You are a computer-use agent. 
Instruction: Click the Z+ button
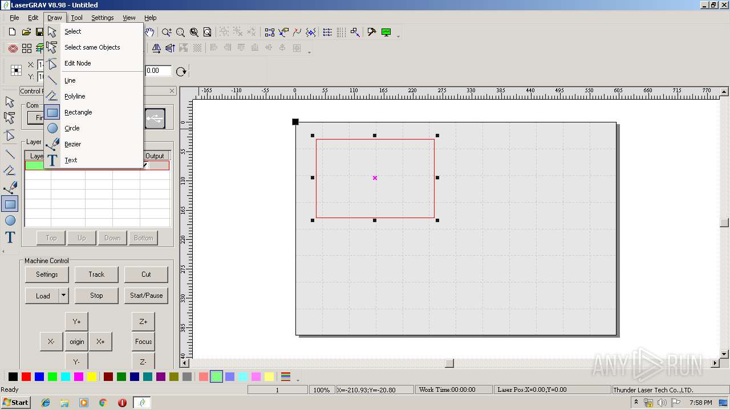coord(143,322)
